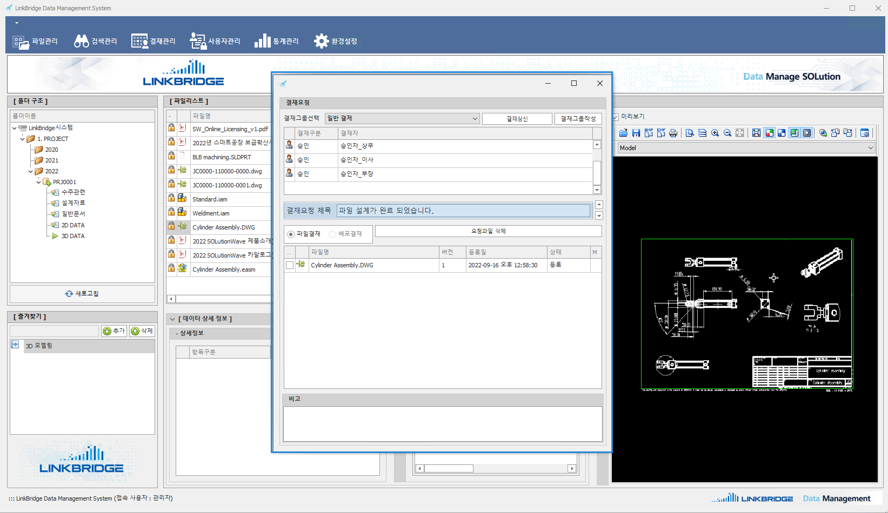The width and height of the screenshot is (888, 513).
Task: Click the favorites arrow icon beside 3D 모델링
Action: coord(15,345)
